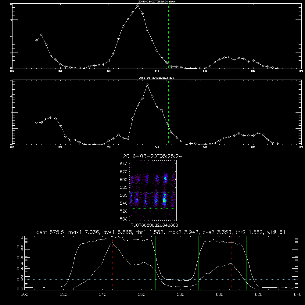
Task: Click the spectral image heat map thumbnail
Action: (152, 190)
